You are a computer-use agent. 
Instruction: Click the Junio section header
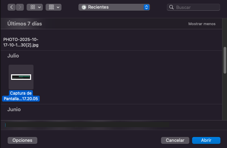tap(14, 109)
